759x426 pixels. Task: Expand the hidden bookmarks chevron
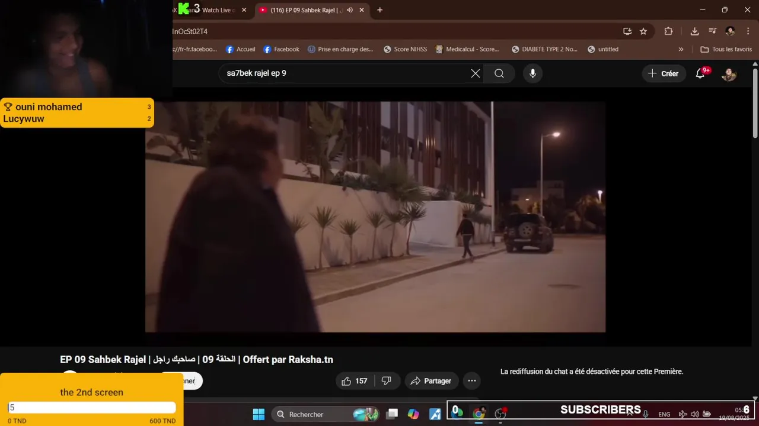coord(681,49)
